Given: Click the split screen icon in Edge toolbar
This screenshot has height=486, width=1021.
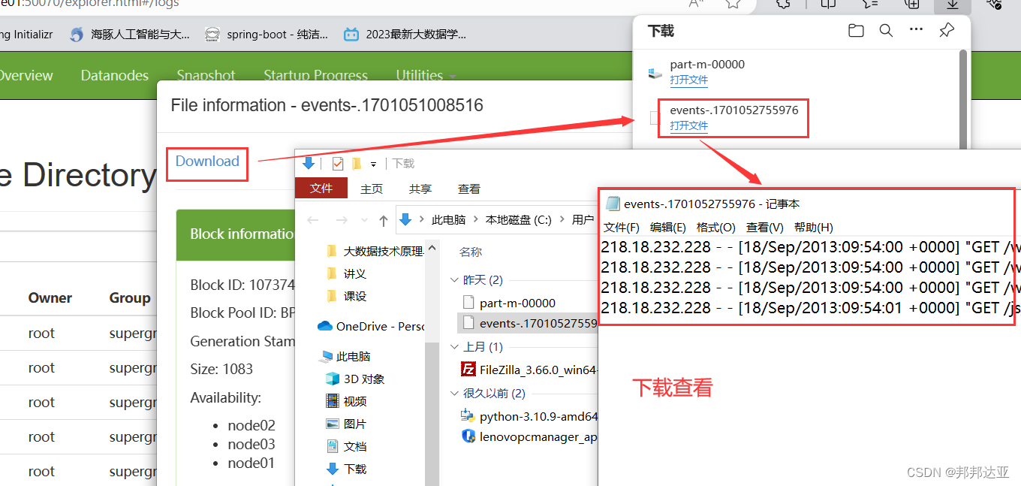Looking at the screenshot, I should click(x=827, y=5).
